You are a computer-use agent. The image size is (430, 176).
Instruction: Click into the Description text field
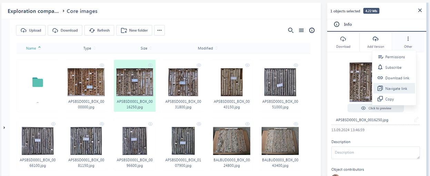376,153
